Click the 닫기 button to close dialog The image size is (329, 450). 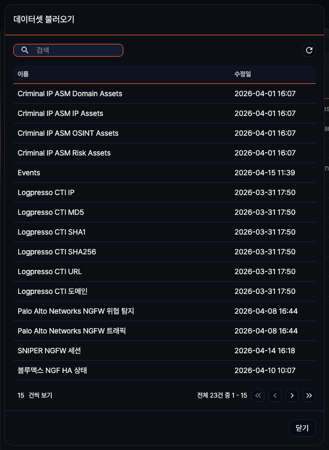tap(302, 428)
